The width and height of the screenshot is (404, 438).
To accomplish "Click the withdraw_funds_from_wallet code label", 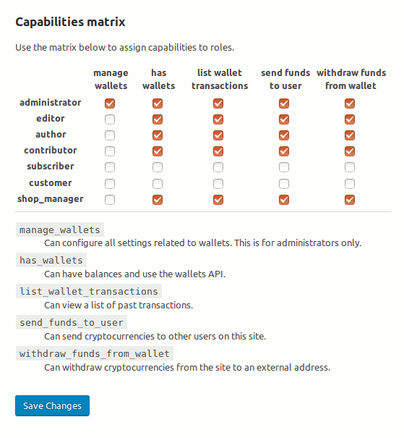I will 95,353.
